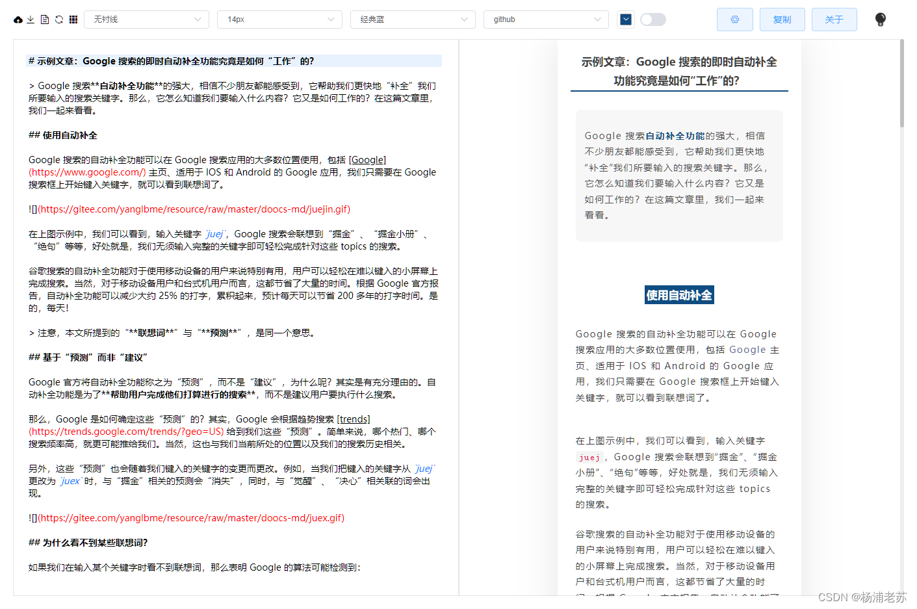Image resolution: width=917 pixels, height=609 pixels.
Task: Click the Google link in the editor
Action: [367, 159]
